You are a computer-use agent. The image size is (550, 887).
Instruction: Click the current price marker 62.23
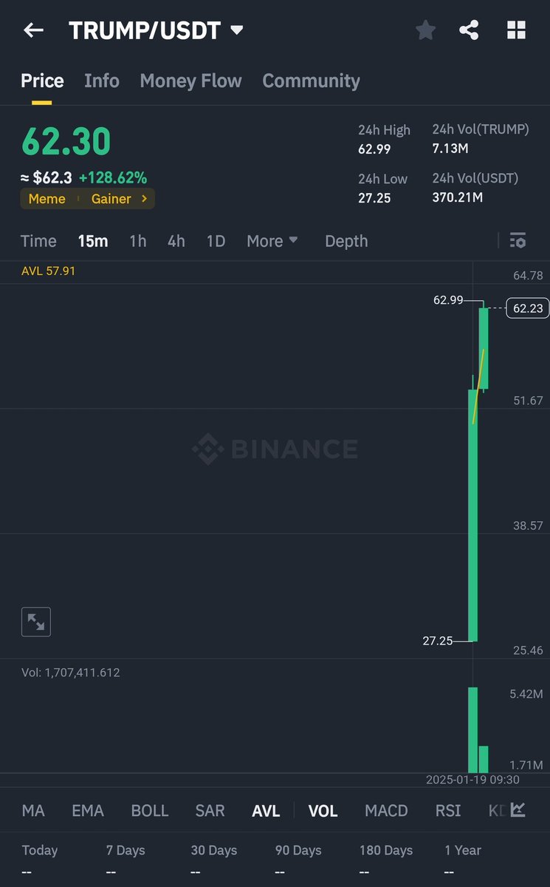point(528,308)
